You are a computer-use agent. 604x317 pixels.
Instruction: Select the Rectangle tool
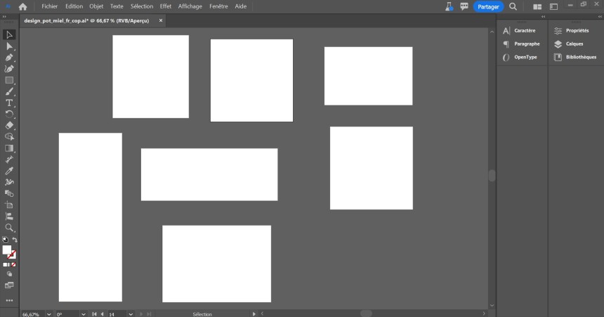(9, 80)
